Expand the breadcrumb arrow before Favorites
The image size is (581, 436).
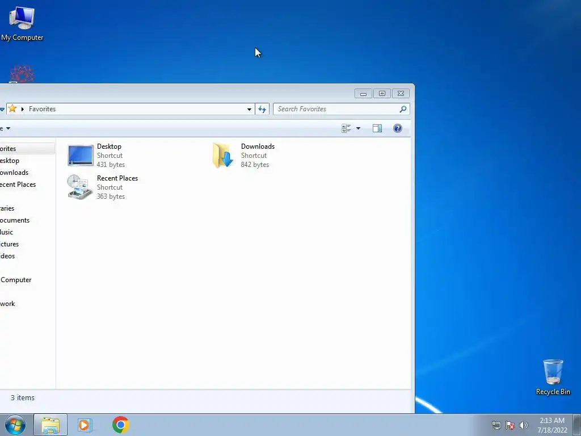[23, 109]
